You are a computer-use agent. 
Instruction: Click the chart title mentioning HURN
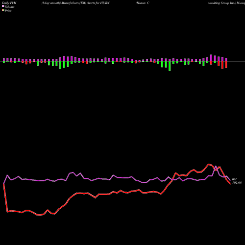[75, 3]
